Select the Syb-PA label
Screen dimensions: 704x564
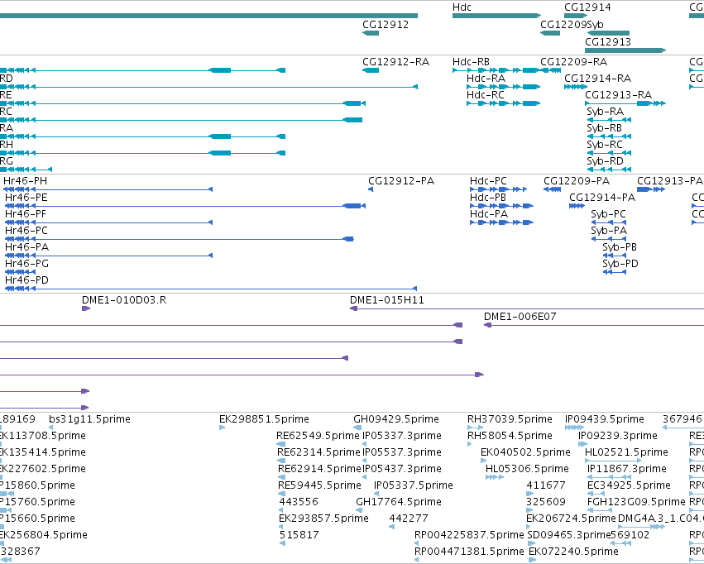pos(609,231)
